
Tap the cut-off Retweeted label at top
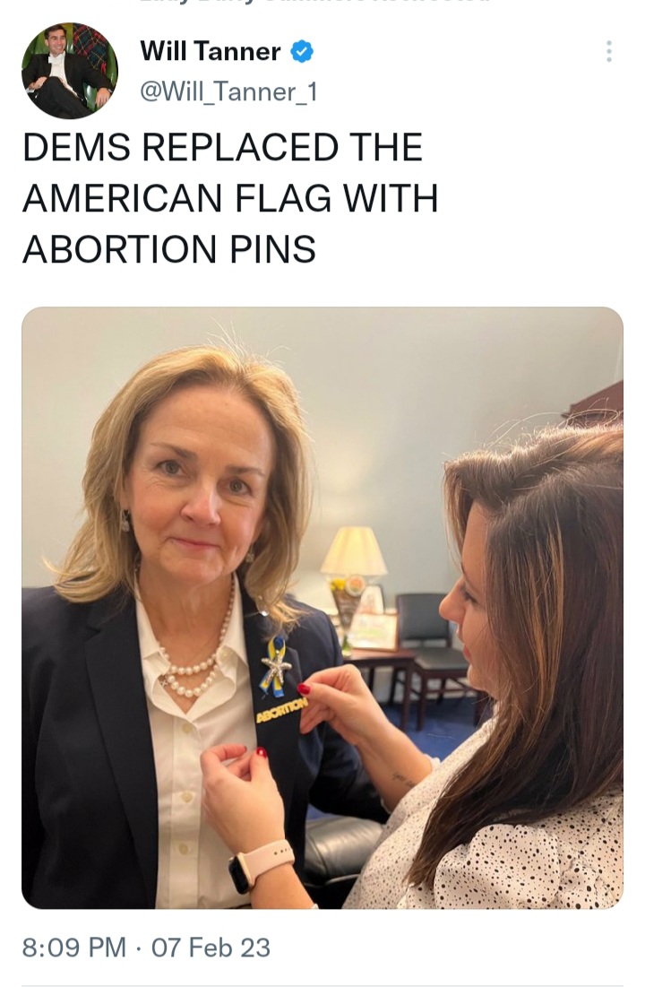pyautogui.click(x=314, y=2)
